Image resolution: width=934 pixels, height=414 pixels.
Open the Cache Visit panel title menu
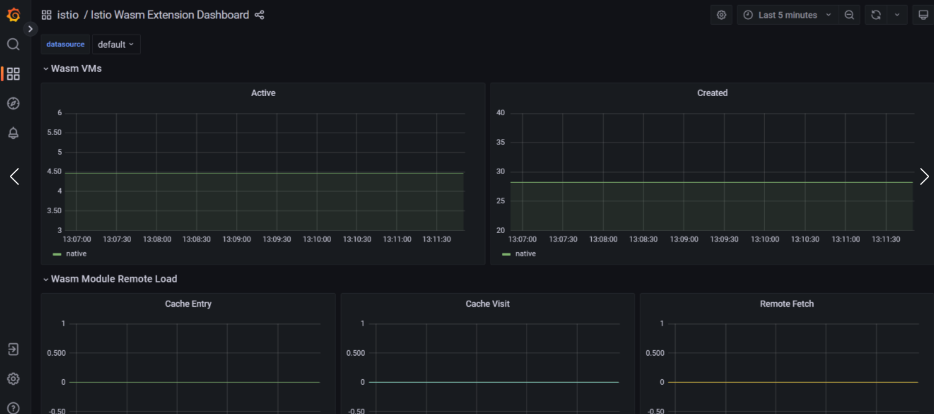[x=487, y=304]
